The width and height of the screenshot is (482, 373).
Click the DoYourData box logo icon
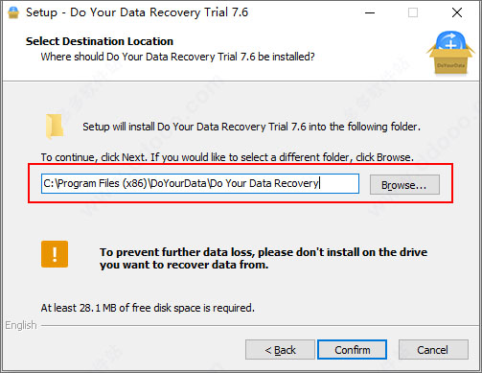(450, 53)
